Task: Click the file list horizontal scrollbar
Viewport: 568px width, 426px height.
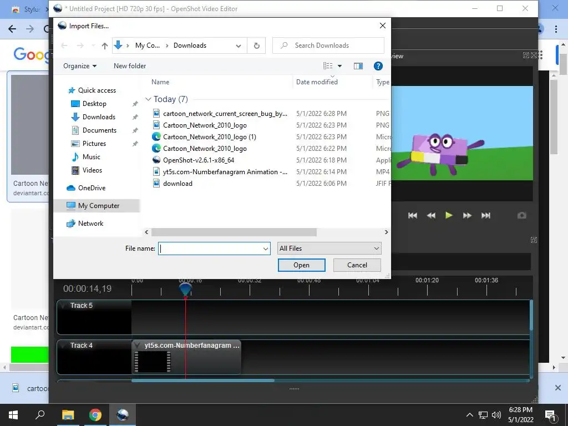Action: (234, 232)
